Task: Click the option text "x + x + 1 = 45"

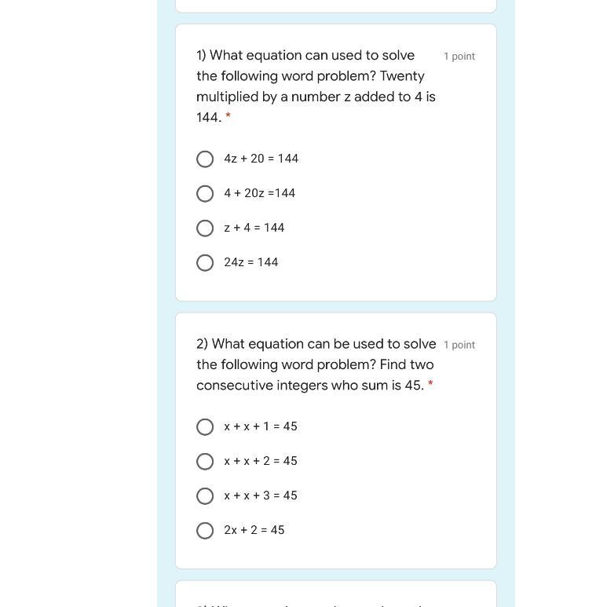Action: click(260, 426)
